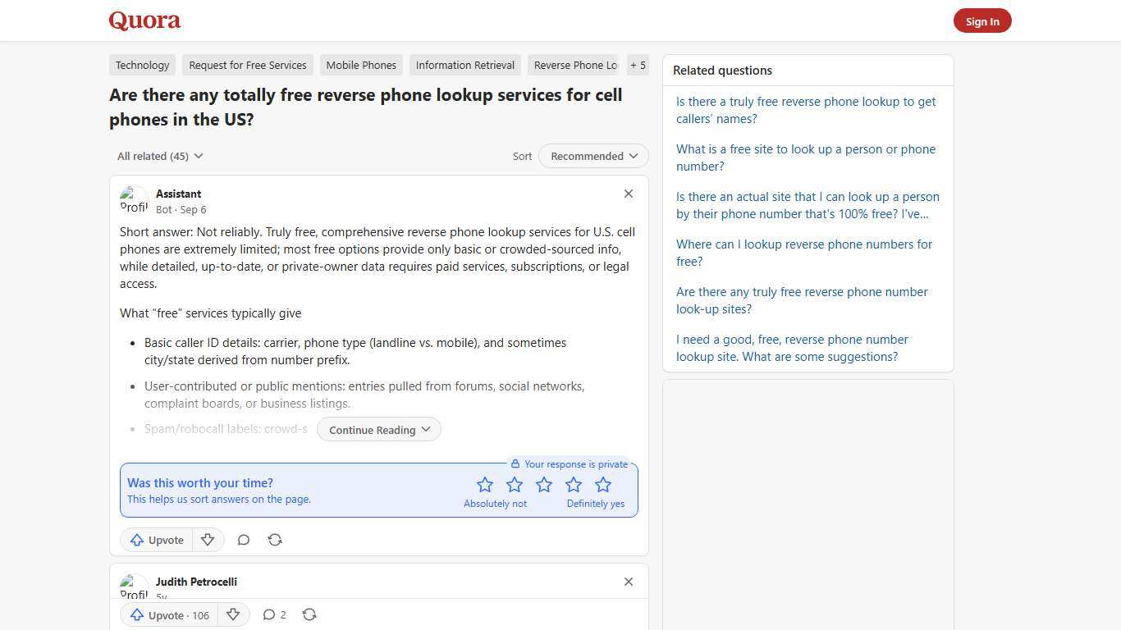This screenshot has height=630, width=1121.
Task: Rate the answer 'Definitely yes'
Action: 603,484
